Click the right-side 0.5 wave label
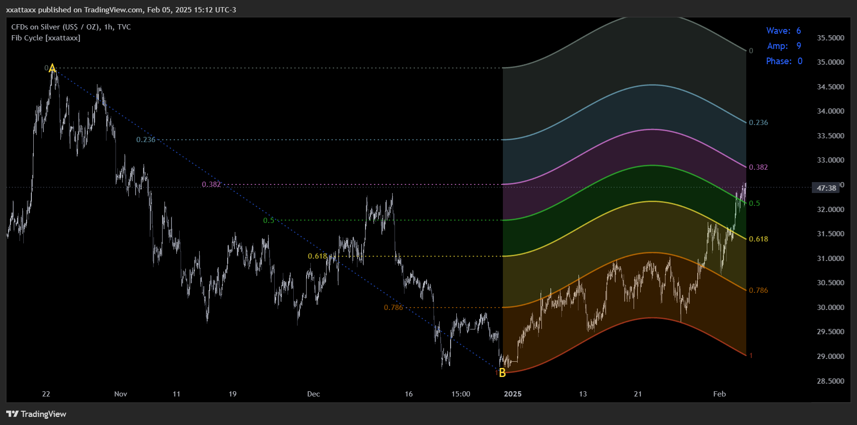The height and width of the screenshot is (425, 857). (754, 203)
